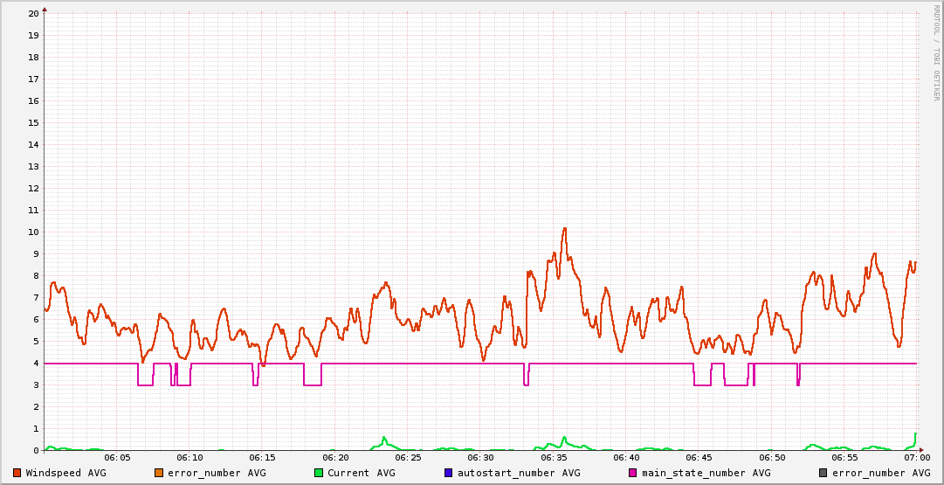Select the orange error_number AVG legend swatch

click(159, 473)
